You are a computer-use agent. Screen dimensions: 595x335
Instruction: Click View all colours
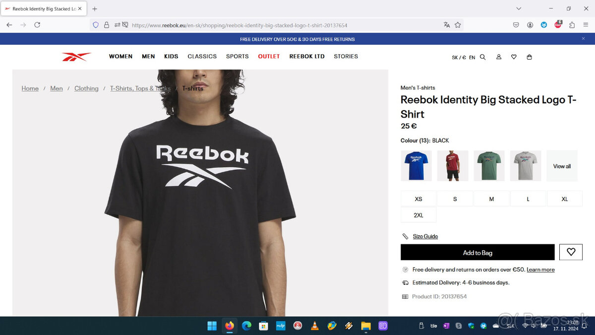click(x=562, y=166)
